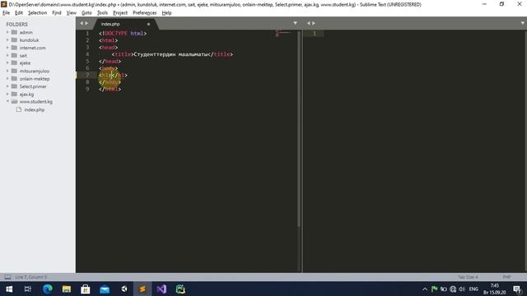527x296 pixels.
Task: Select the internet.com folder icon
Action: point(14,48)
